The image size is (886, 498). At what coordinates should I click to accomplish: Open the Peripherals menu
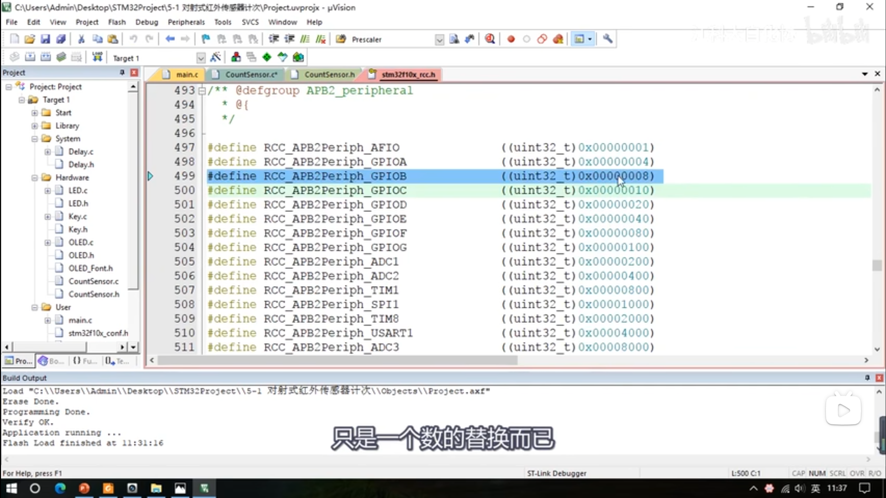(186, 22)
